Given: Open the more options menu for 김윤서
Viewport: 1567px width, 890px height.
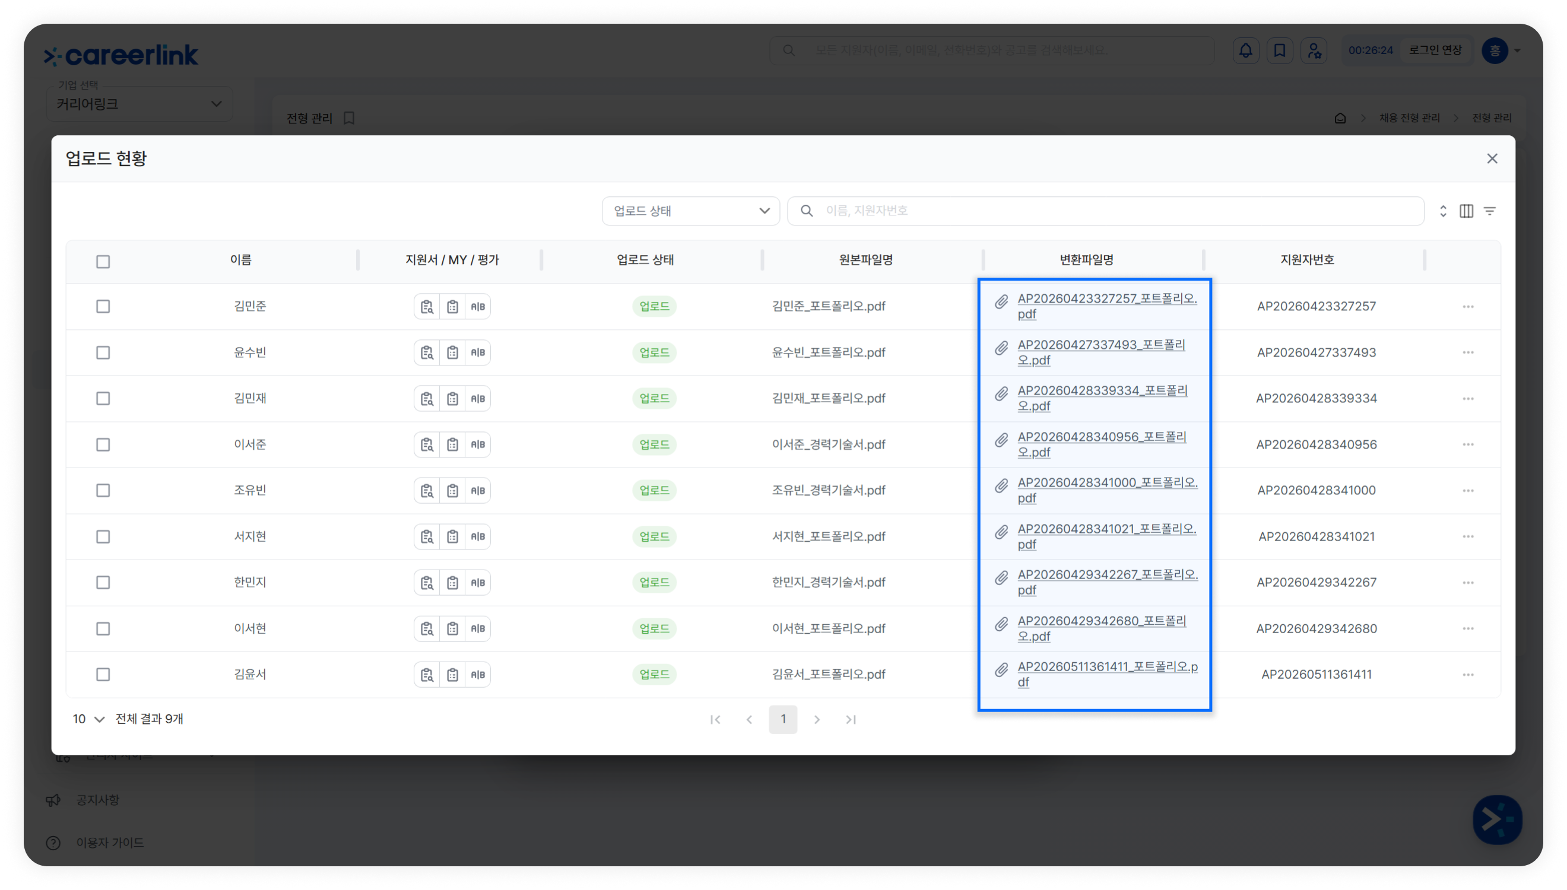Looking at the screenshot, I should point(1468,675).
